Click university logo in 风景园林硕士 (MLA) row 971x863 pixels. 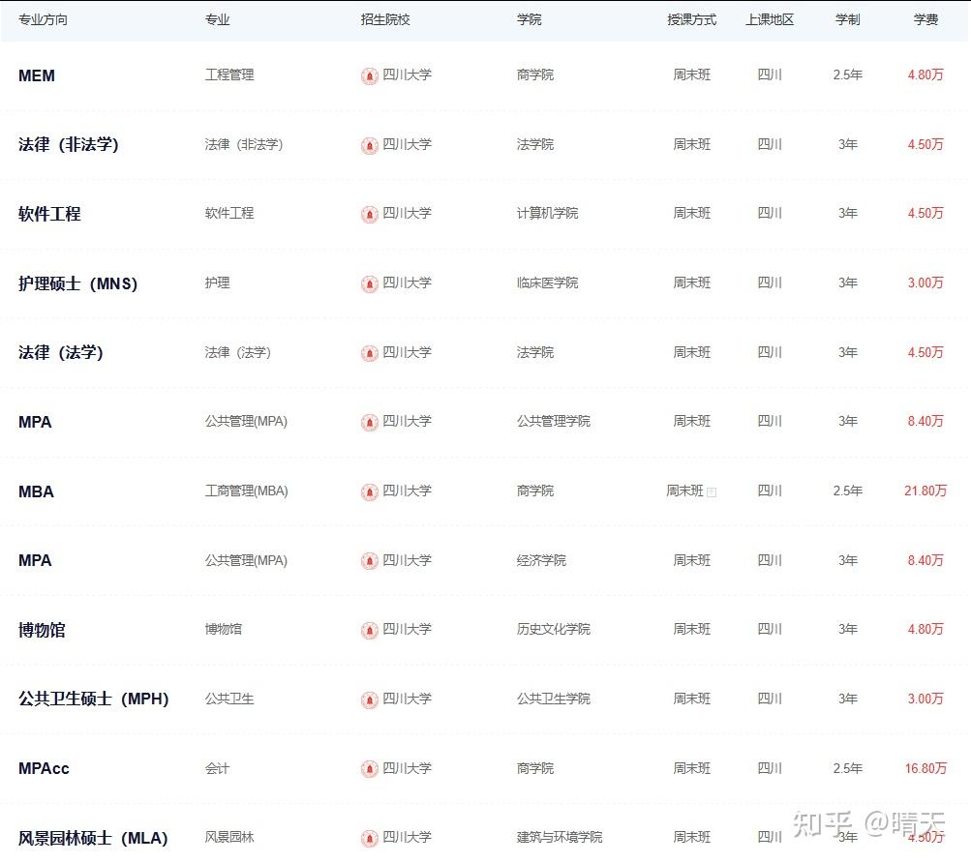coord(370,839)
